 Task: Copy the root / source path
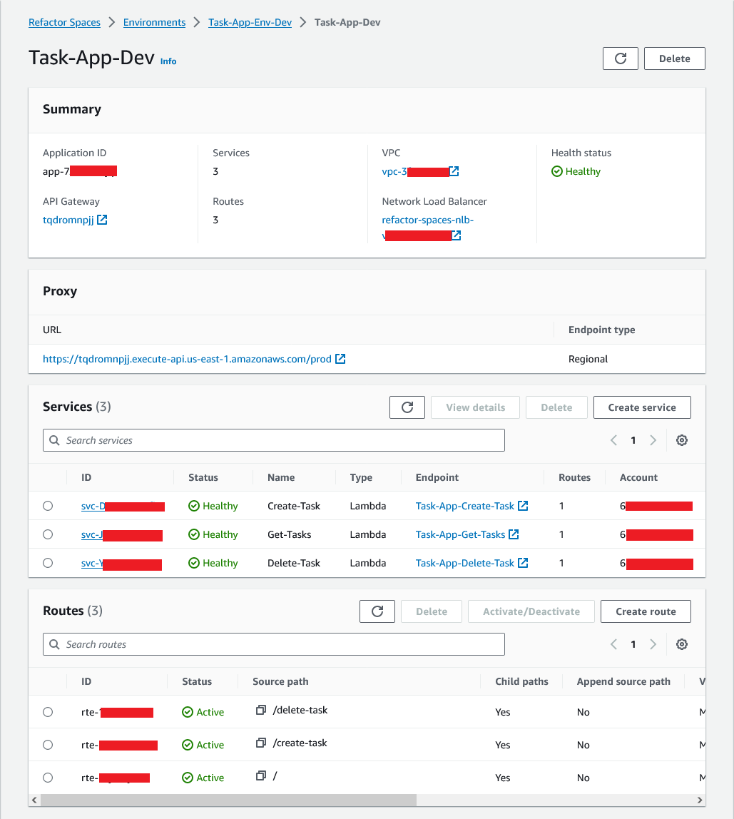click(260, 775)
